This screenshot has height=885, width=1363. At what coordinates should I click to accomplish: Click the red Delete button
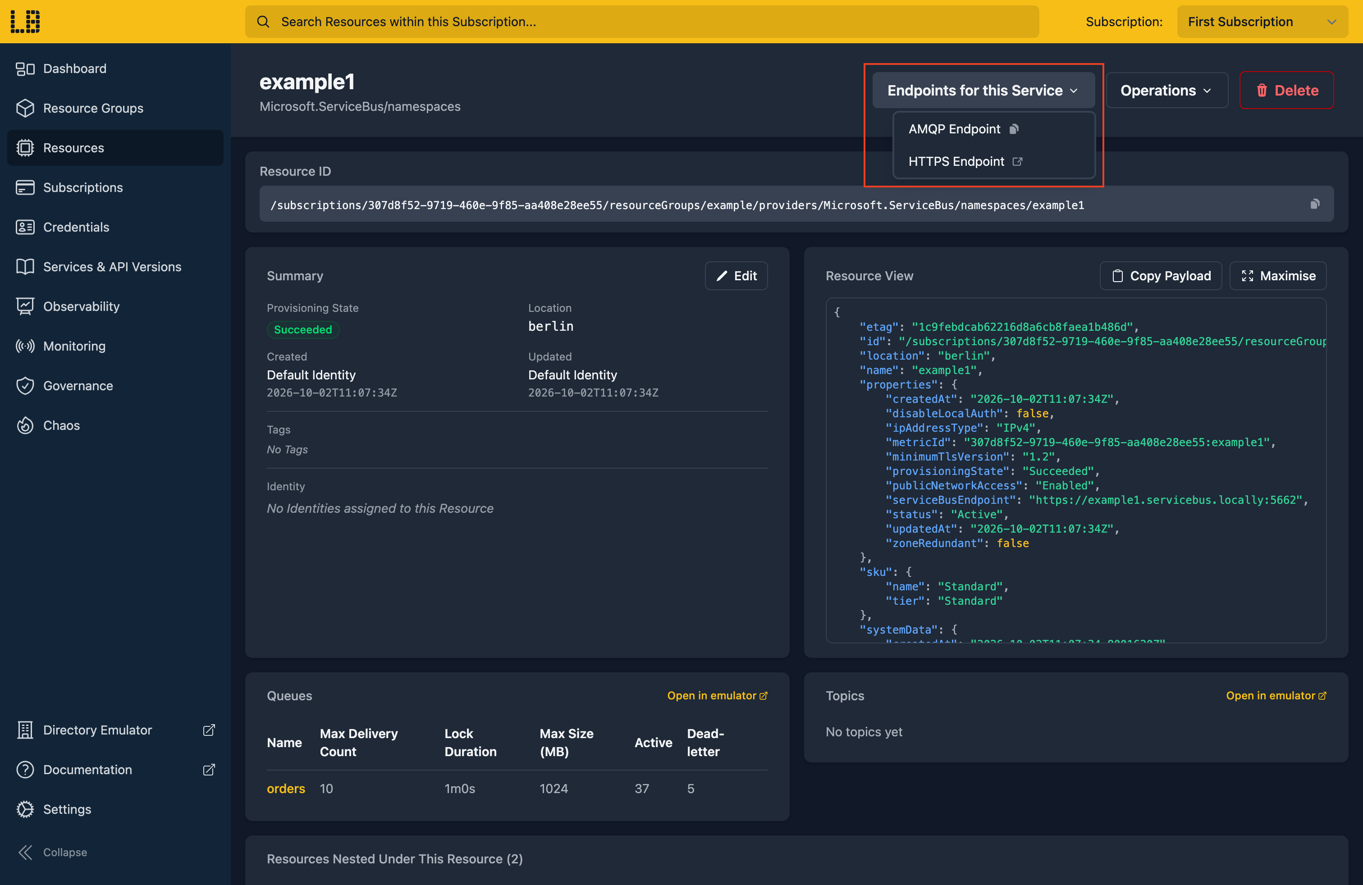pos(1286,91)
